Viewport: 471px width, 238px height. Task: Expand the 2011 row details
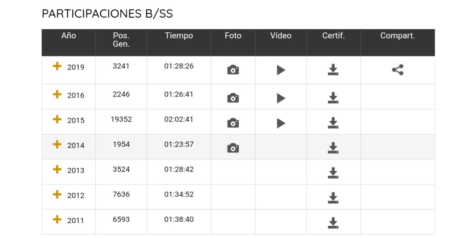point(57,219)
